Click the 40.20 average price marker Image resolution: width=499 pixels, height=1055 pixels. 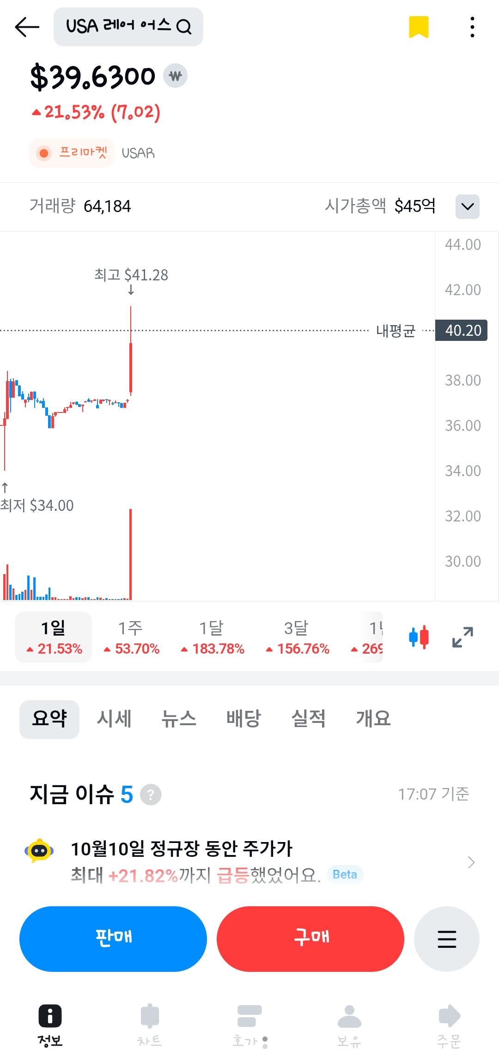click(461, 330)
